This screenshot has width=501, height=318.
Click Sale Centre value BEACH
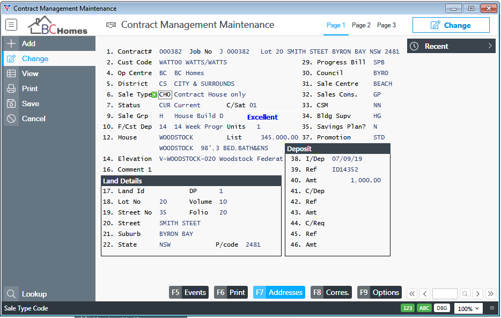click(382, 84)
